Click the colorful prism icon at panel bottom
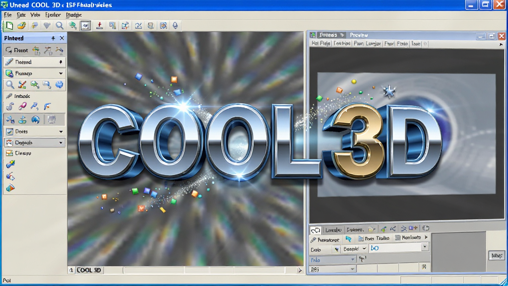This screenshot has width=508, height=286. (10, 188)
